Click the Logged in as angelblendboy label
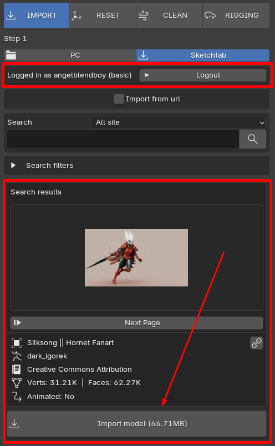 coord(69,75)
